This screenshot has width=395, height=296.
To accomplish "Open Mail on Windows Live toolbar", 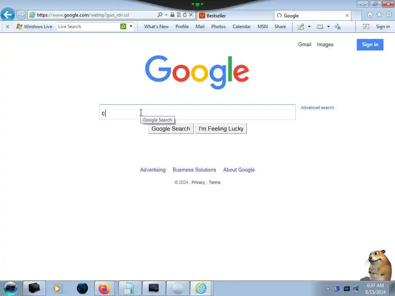I will click(x=200, y=27).
